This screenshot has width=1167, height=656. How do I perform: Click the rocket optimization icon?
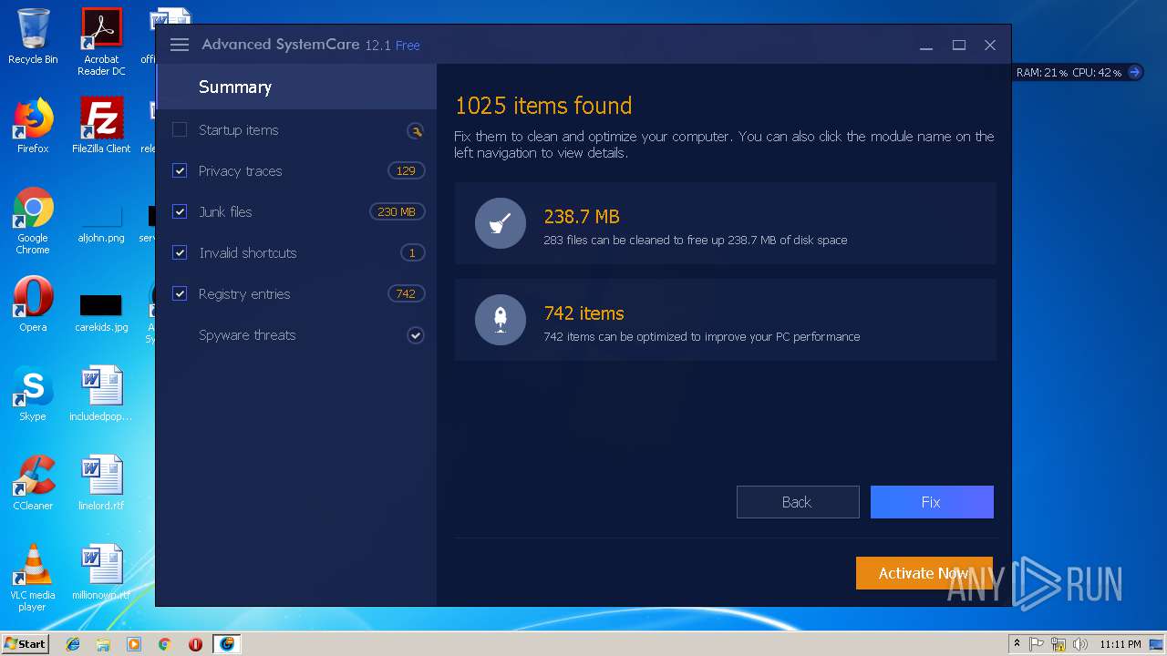501,320
